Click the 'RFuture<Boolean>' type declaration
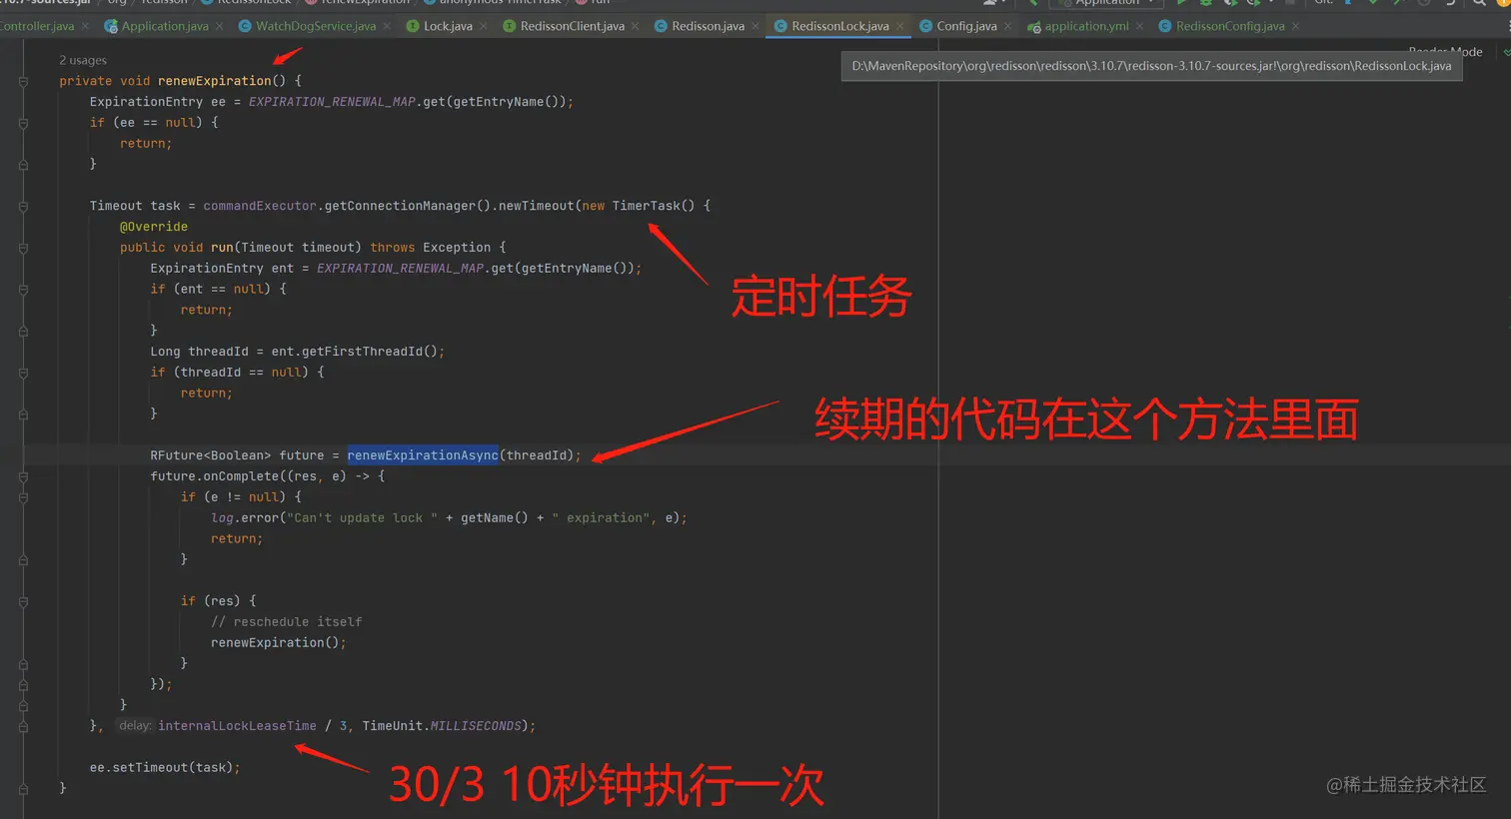Viewport: 1511px width, 819px height. [211, 455]
